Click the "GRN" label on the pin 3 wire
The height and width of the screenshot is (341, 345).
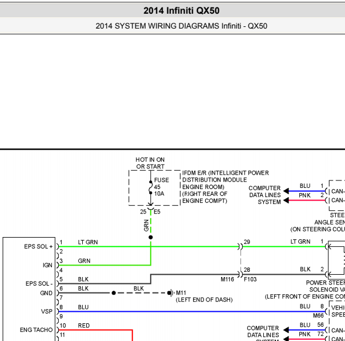84,260
